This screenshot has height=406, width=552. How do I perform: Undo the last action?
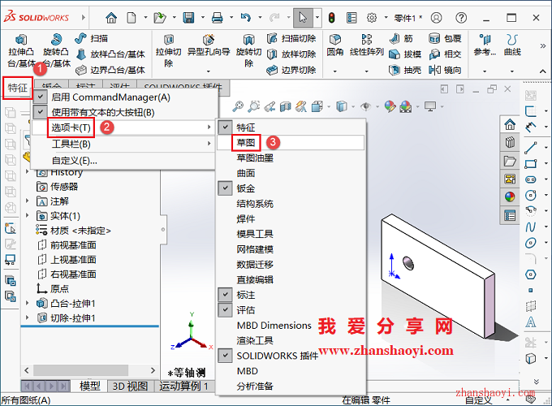point(246,17)
